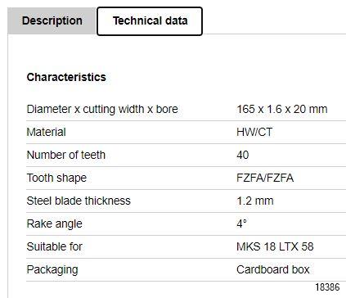Select the Material row label
This screenshot has width=346, height=298.
pyautogui.click(x=47, y=133)
